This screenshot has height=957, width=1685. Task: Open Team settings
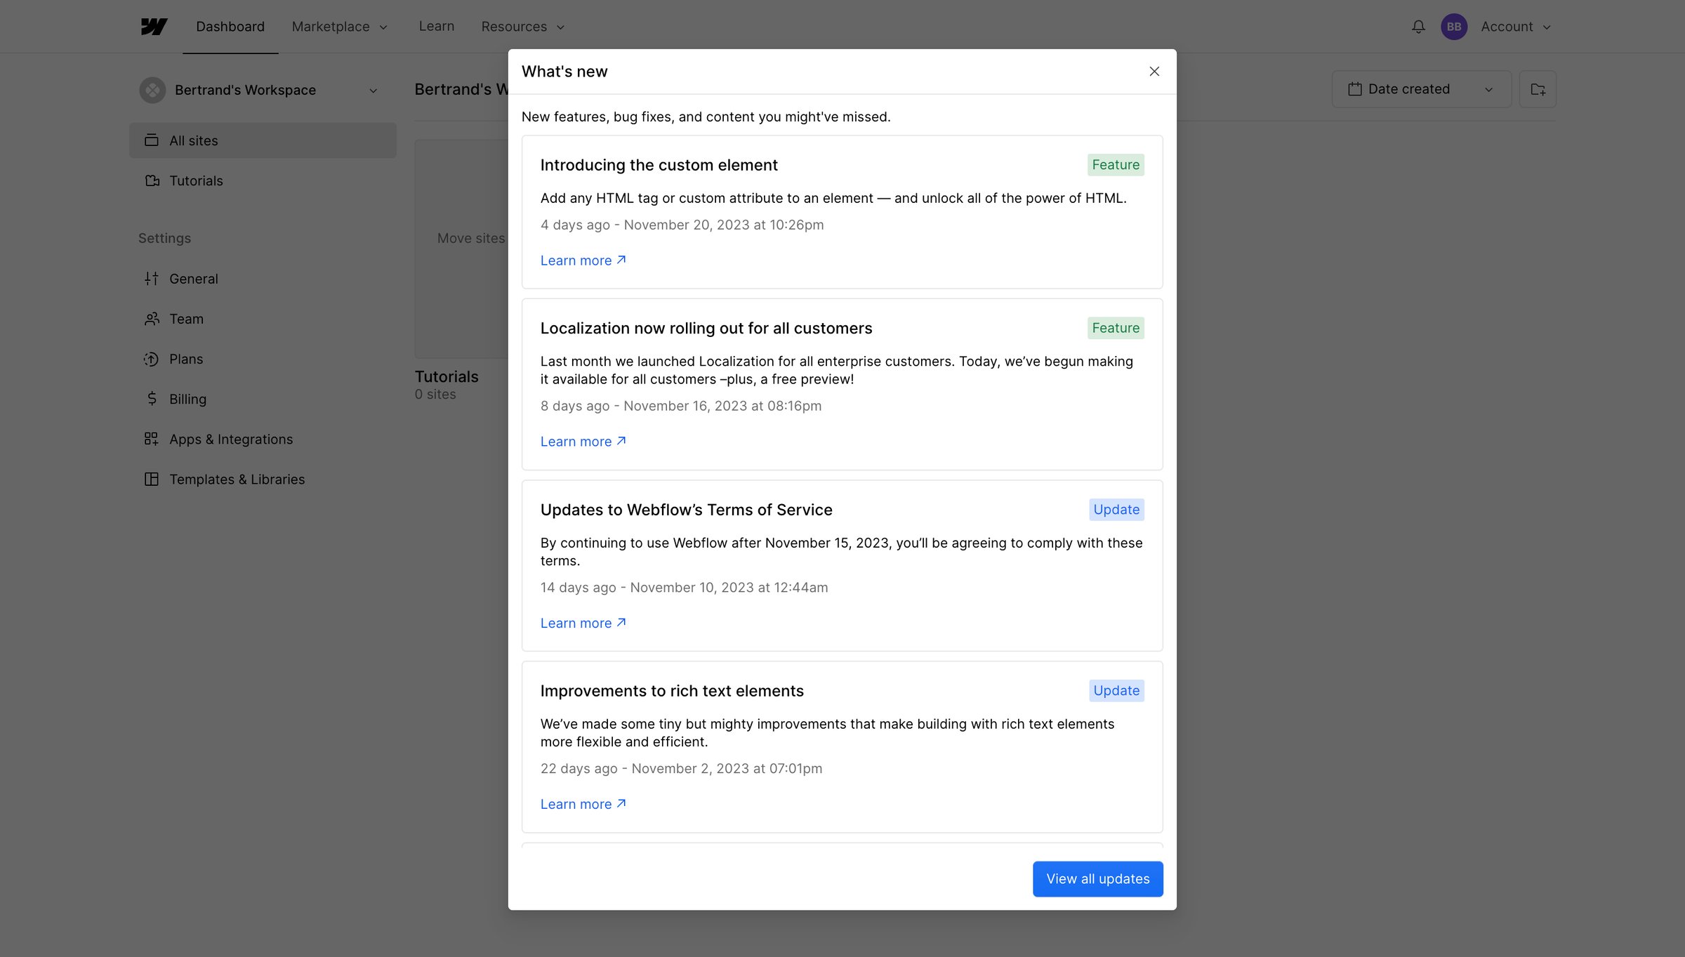(263, 319)
